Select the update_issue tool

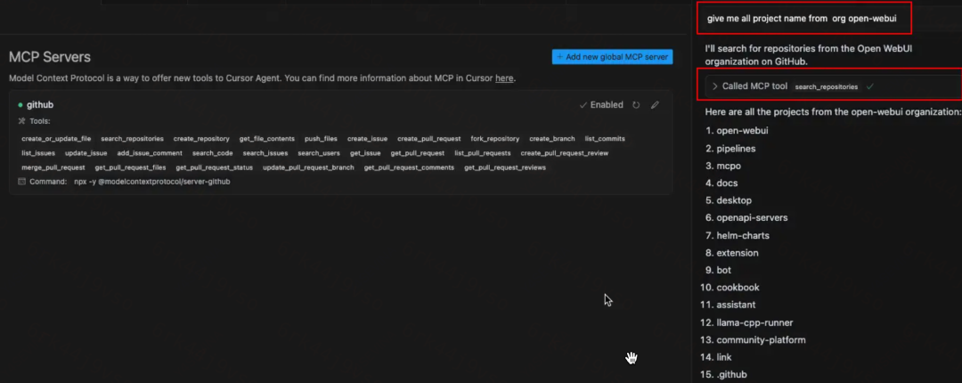[86, 153]
